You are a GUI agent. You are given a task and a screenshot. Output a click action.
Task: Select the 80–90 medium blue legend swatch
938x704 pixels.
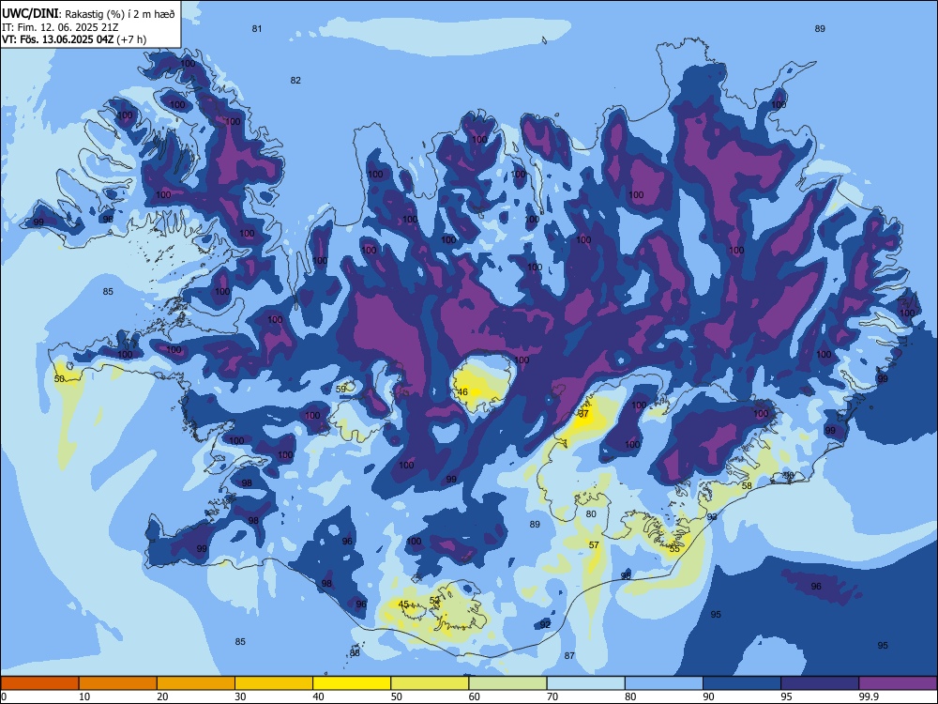click(x=664, y=683)
